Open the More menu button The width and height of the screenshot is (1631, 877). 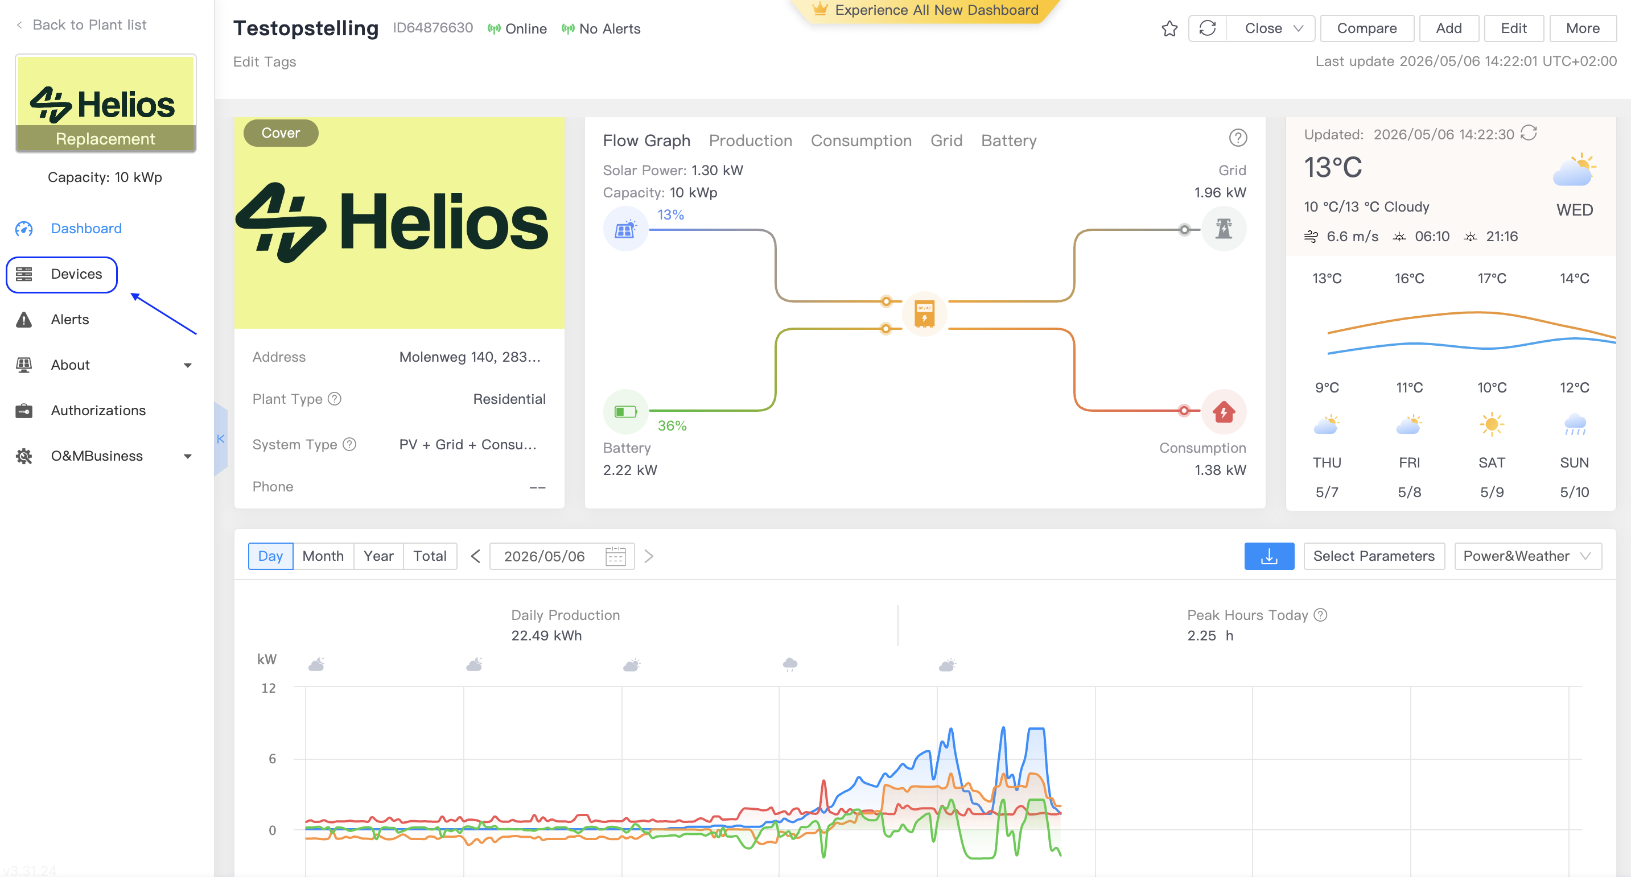[x=1582, y=28]
